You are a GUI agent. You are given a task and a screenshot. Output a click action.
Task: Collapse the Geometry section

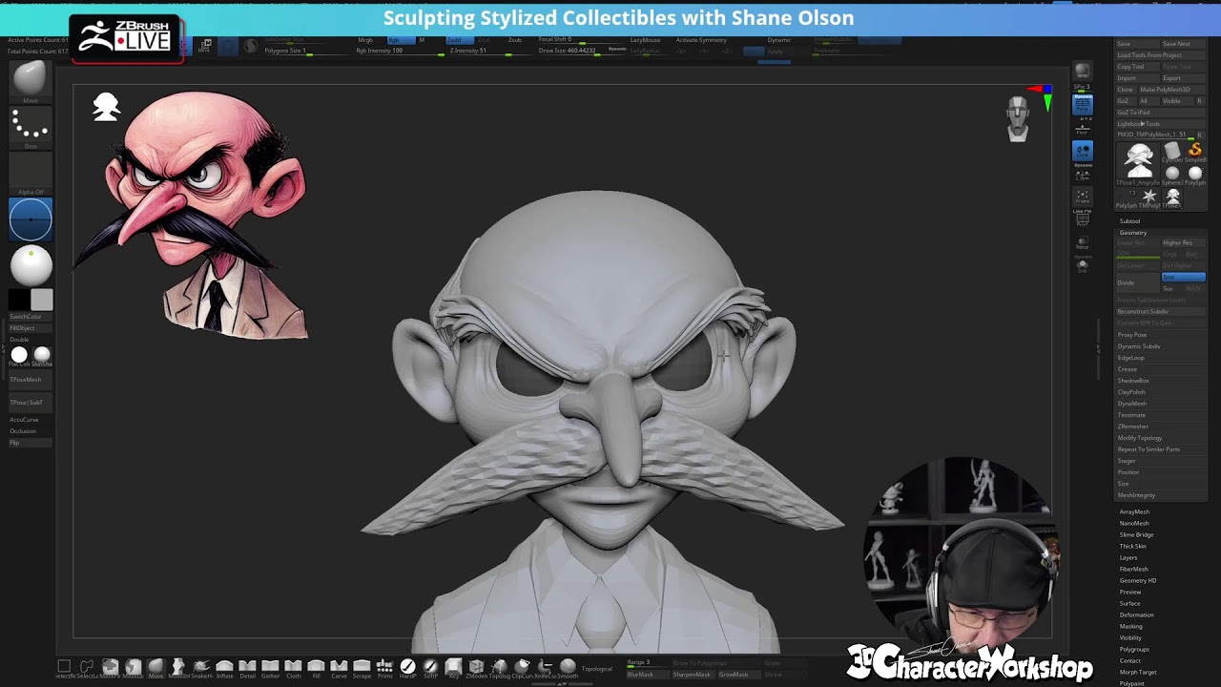point(1133,233)
